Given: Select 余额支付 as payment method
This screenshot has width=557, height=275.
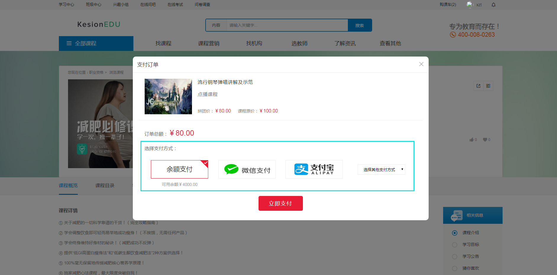Looking at the screenshot, I should (179, 169).
